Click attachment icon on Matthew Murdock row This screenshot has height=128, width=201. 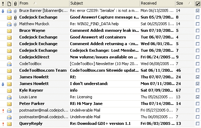15,24
